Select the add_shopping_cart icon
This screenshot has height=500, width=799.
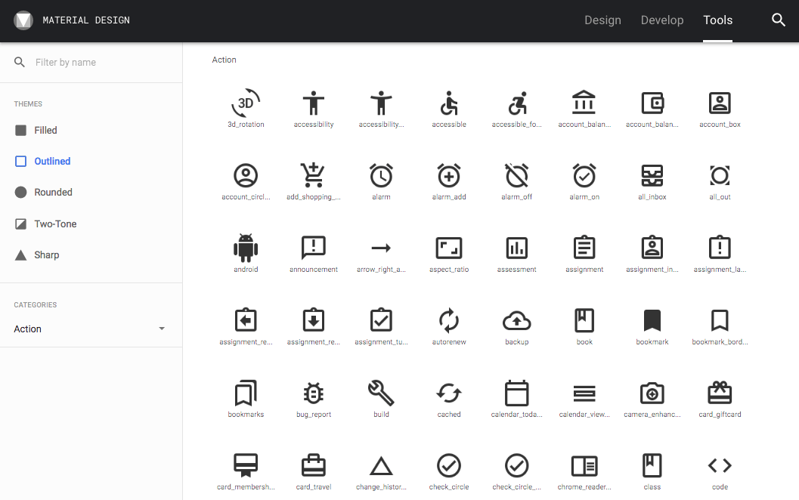click(x=313, y=175)
